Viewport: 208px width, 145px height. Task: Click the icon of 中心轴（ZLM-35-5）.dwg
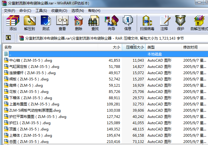tap(6, 60)
